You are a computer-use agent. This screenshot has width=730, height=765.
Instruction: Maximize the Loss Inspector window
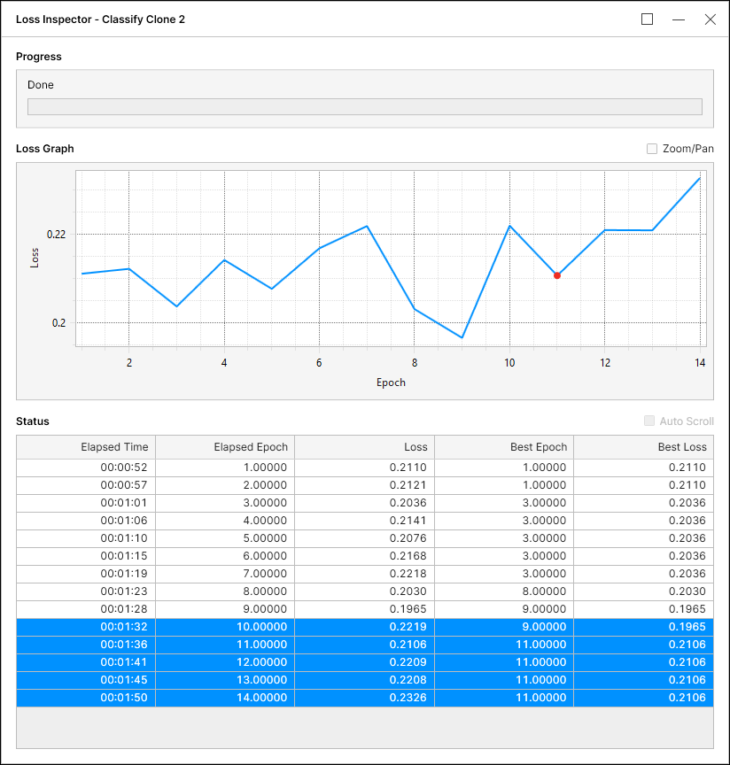click(x=648, y=19)
